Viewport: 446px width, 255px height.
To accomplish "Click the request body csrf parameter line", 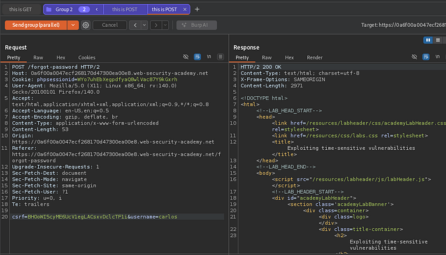I will (117, 217).
